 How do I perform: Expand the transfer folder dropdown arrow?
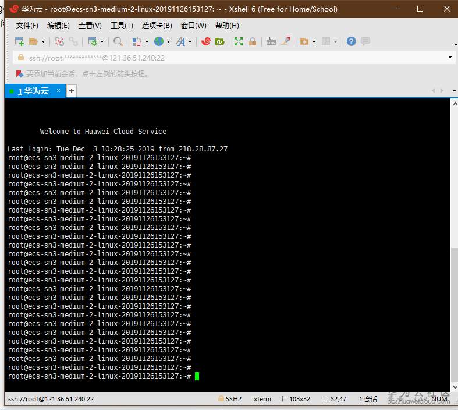point(314,42)
